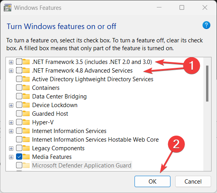Click the blue help question mark icon
Image resolution: width=217 pixels, height=193 pixels.
point(206,25)
